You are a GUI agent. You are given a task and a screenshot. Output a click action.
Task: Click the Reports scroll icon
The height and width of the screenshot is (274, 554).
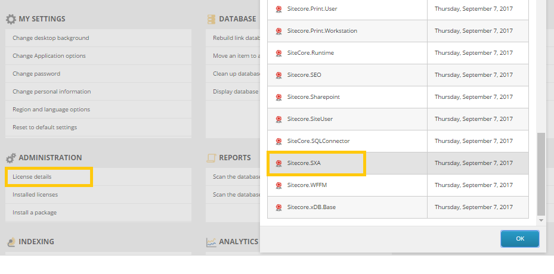pos(211,158)
